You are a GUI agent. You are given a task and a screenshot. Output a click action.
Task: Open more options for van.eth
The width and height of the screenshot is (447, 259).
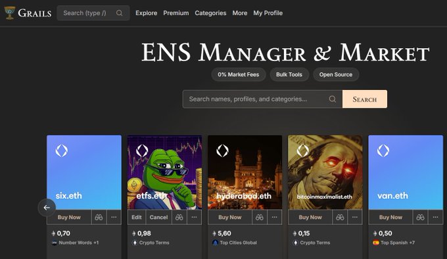435,218
